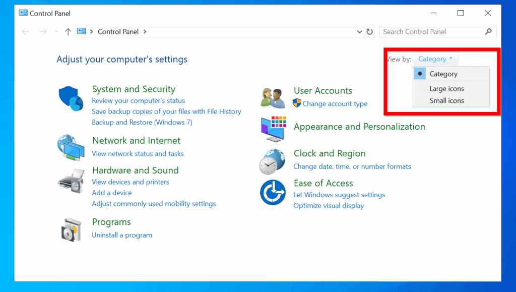Open Backup and Restore (Windows 7)
The image size is (516, 292).
pyautogui.click(x=142, y=123)
